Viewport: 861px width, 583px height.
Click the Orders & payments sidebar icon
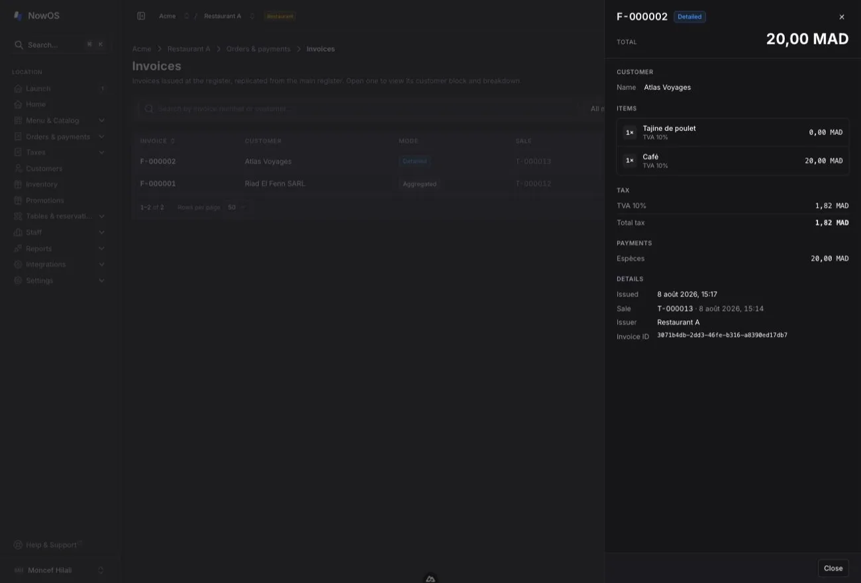(18, 137)
